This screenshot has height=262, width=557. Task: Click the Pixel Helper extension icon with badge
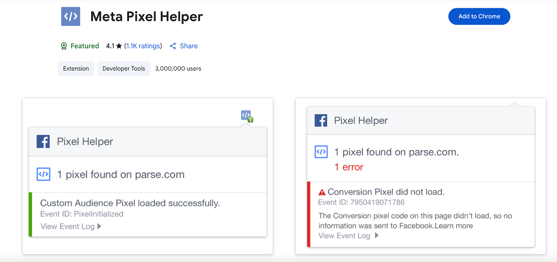click(x=247, y=116)
